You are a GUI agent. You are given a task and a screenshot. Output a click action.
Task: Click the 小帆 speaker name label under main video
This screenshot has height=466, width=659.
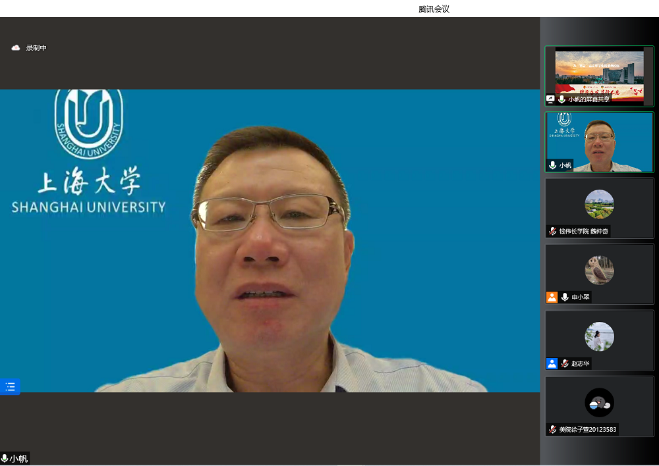pyautogui.click(x=18, y=459)
